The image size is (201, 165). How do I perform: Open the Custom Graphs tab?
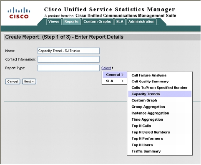pyautogui.click(x=97, y=22)
